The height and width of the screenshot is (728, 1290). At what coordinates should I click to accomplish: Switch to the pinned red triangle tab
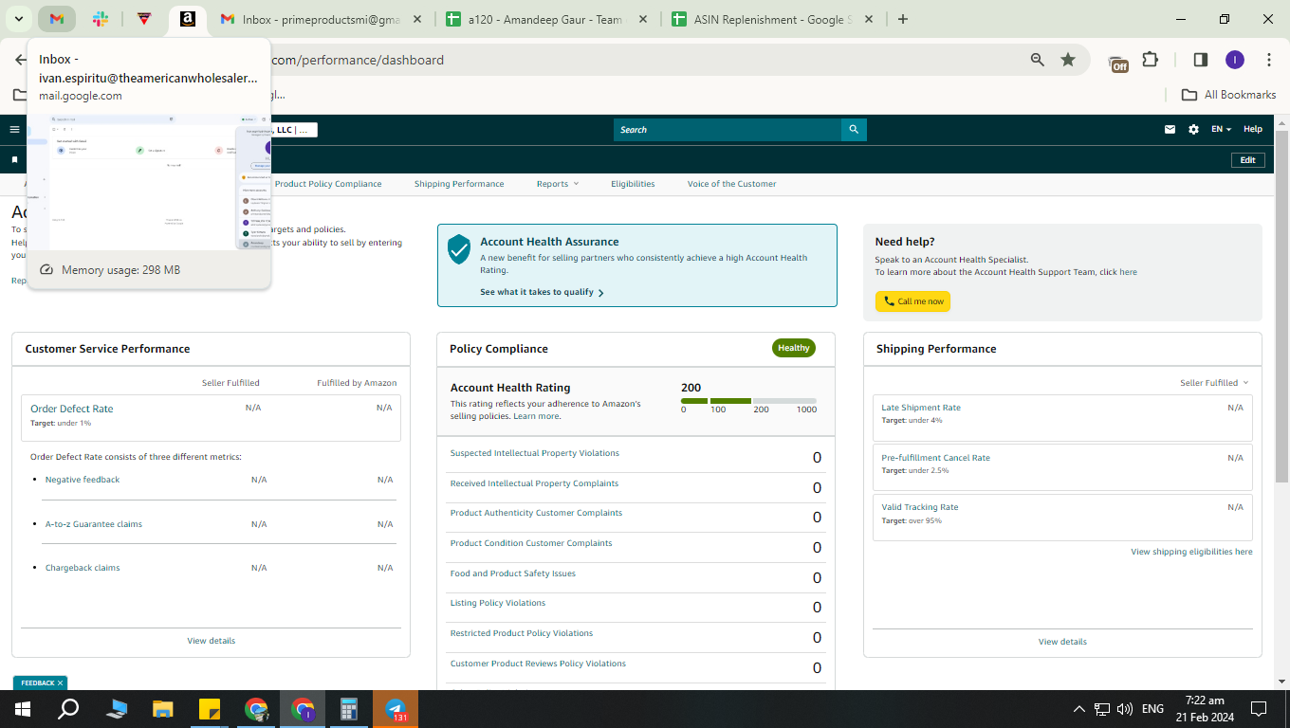pyautogui.click(x=144, y=19)
